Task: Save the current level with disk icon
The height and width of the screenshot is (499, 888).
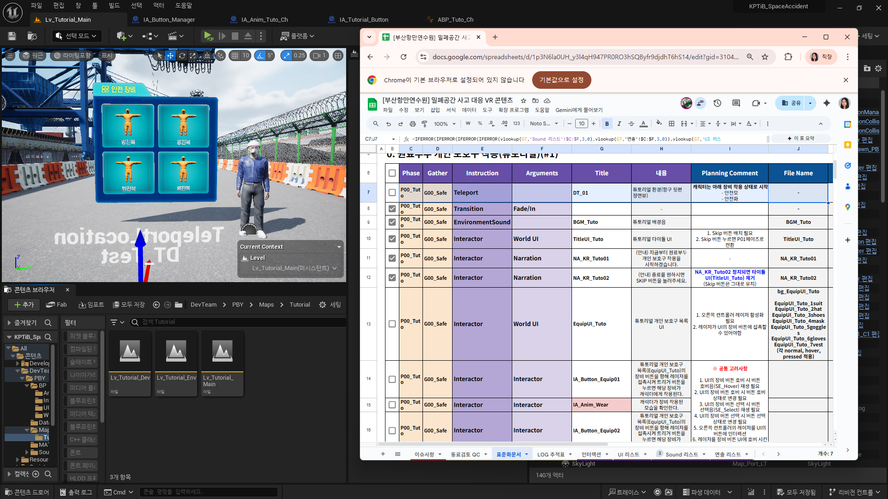Action: point(12,36)
